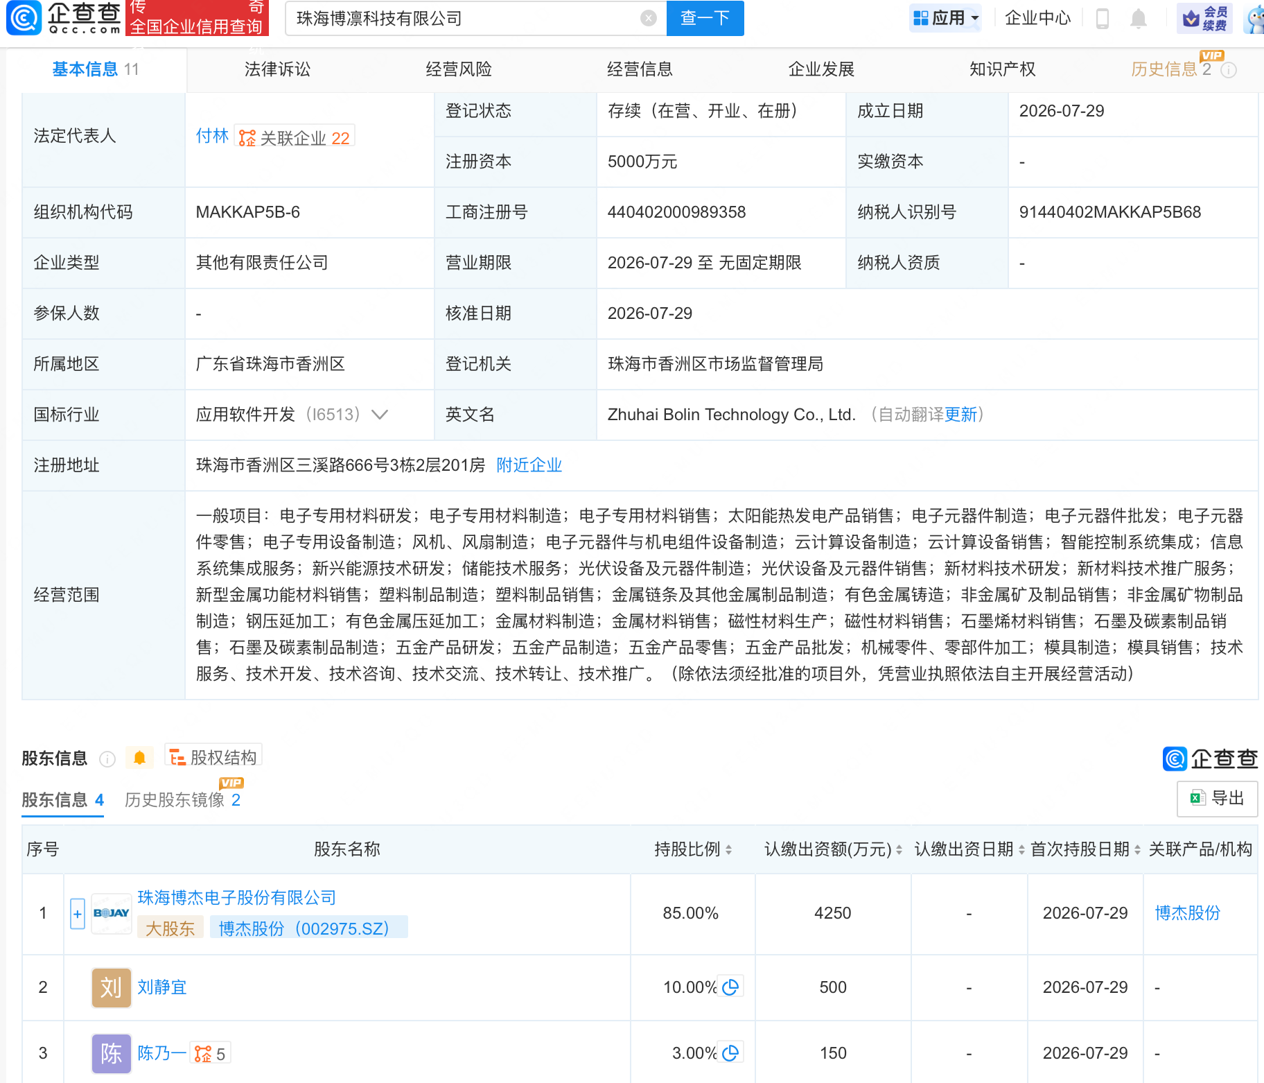
Task: View 陈乃一's 5 related companies
Action: pyautogui.click(x=211, y=1053)
